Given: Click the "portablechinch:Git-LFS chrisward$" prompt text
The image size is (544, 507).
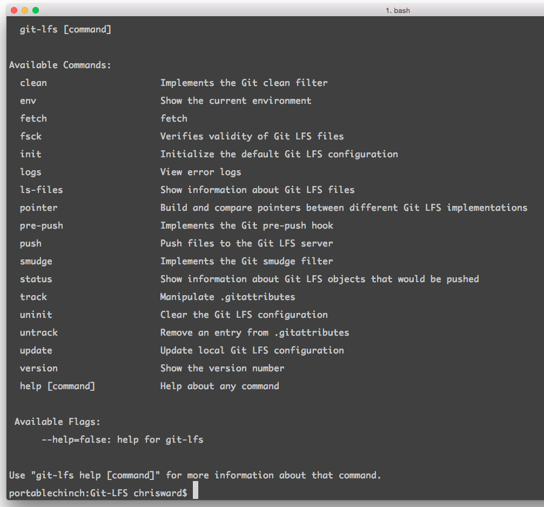Looking at the screenshot, I should 98,493.
